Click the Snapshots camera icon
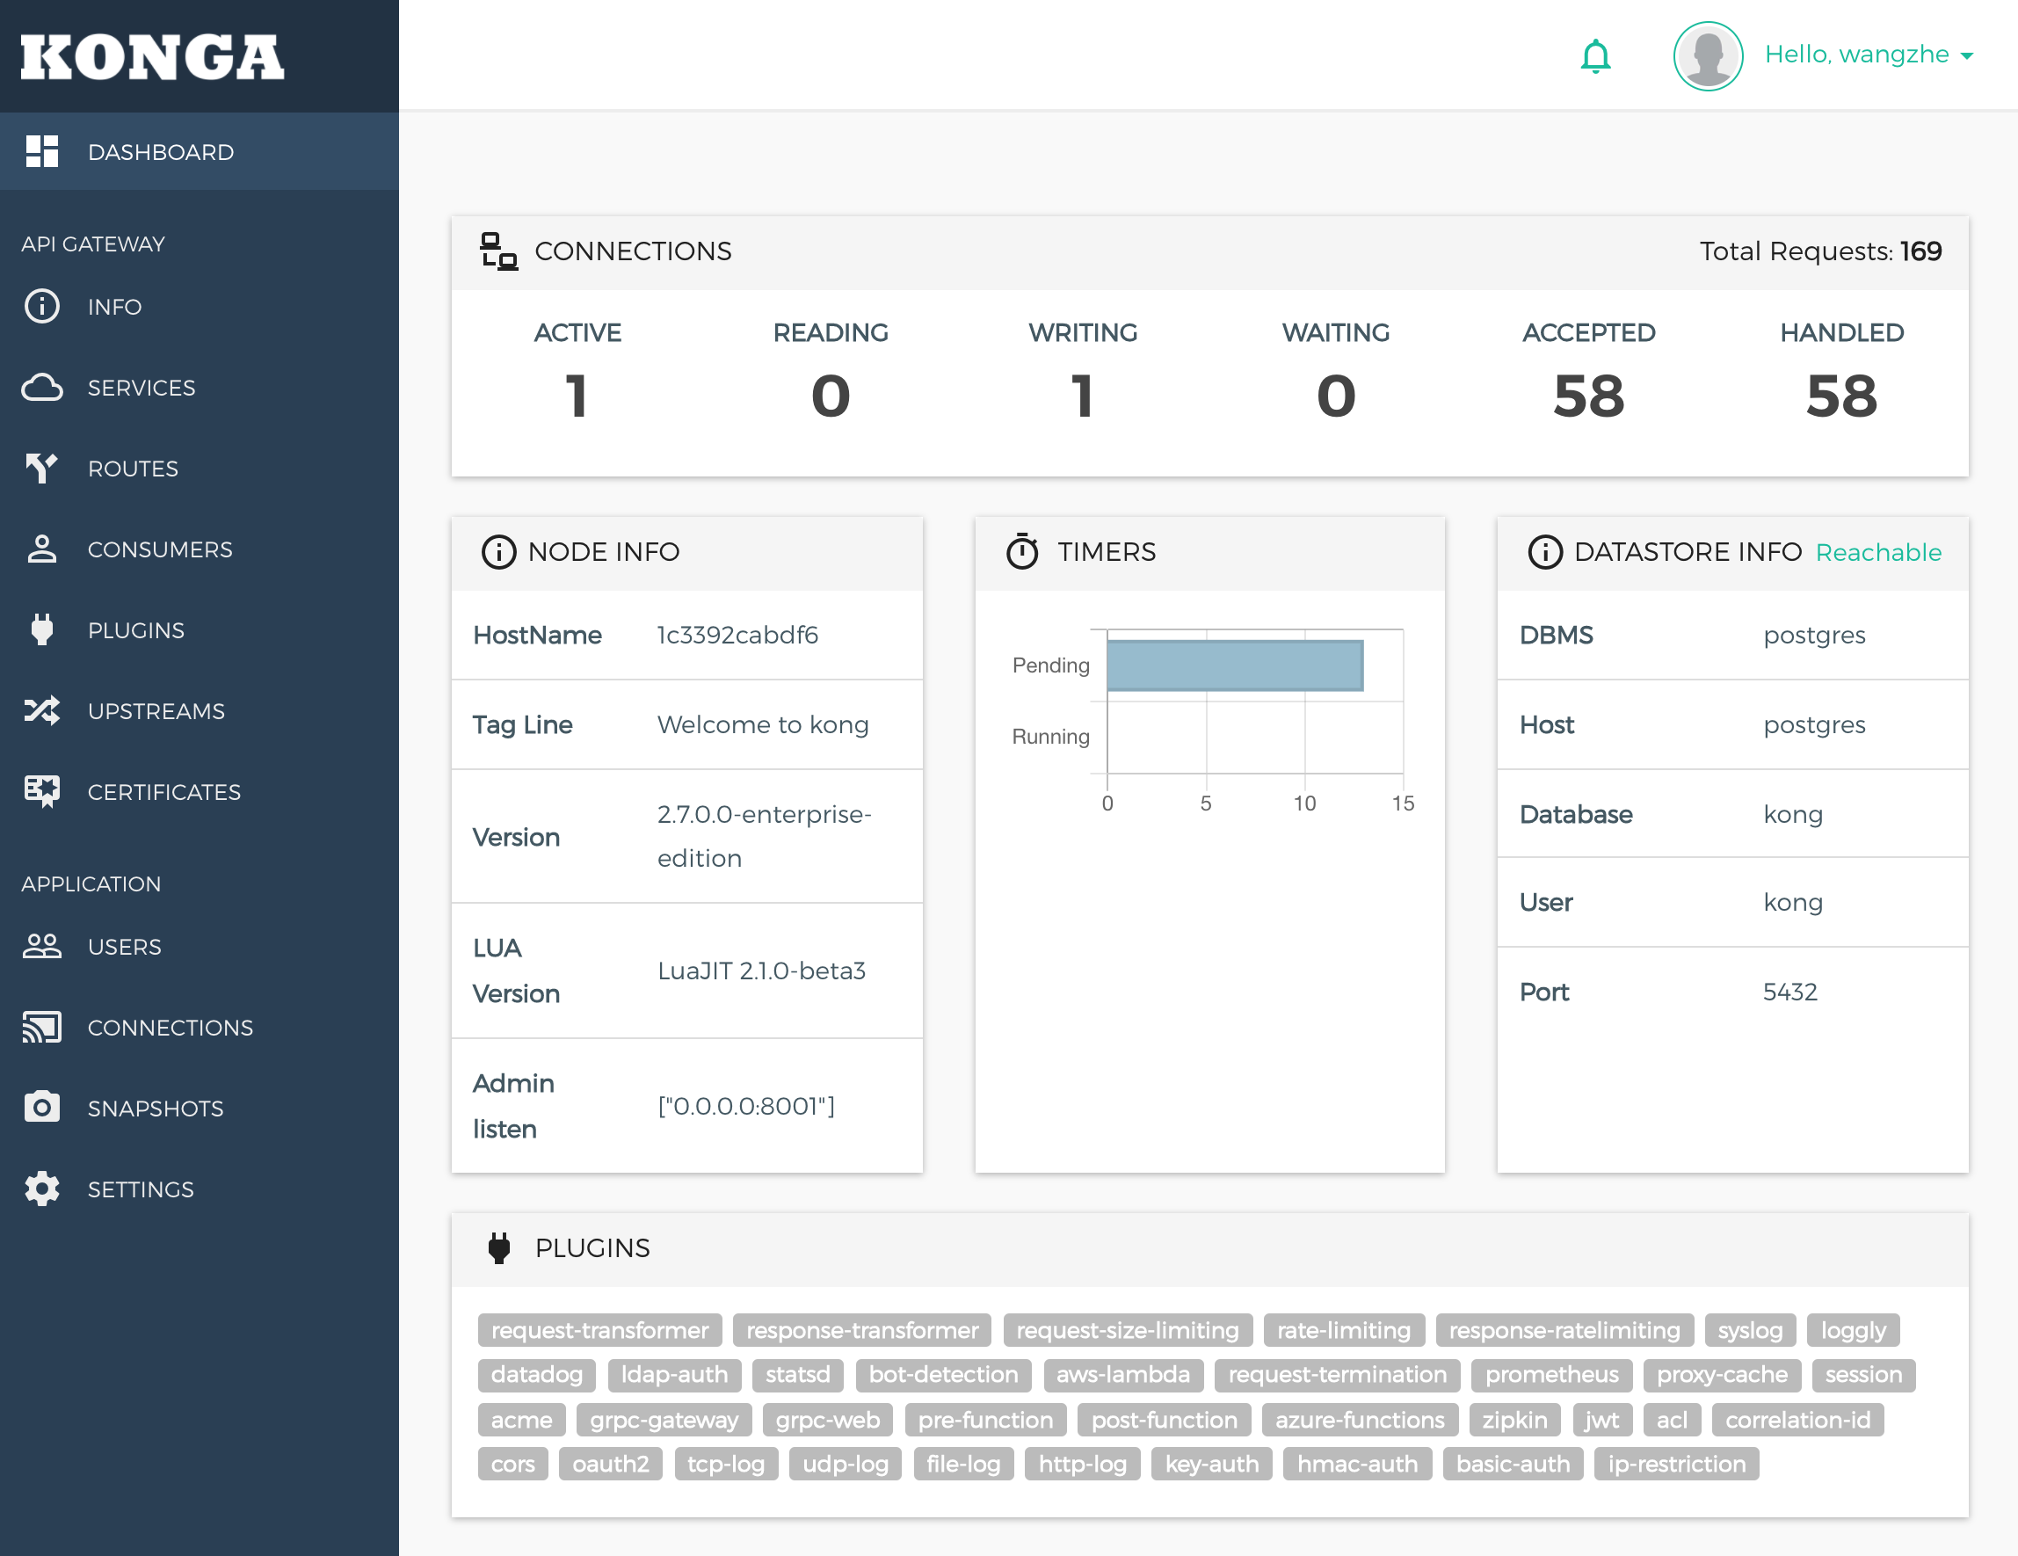 (41, 1107)
